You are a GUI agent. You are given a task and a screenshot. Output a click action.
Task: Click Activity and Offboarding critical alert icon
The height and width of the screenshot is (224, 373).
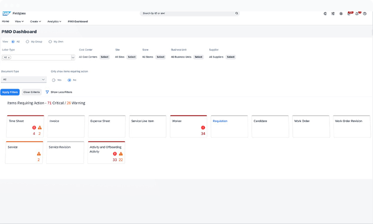point(115,153)
